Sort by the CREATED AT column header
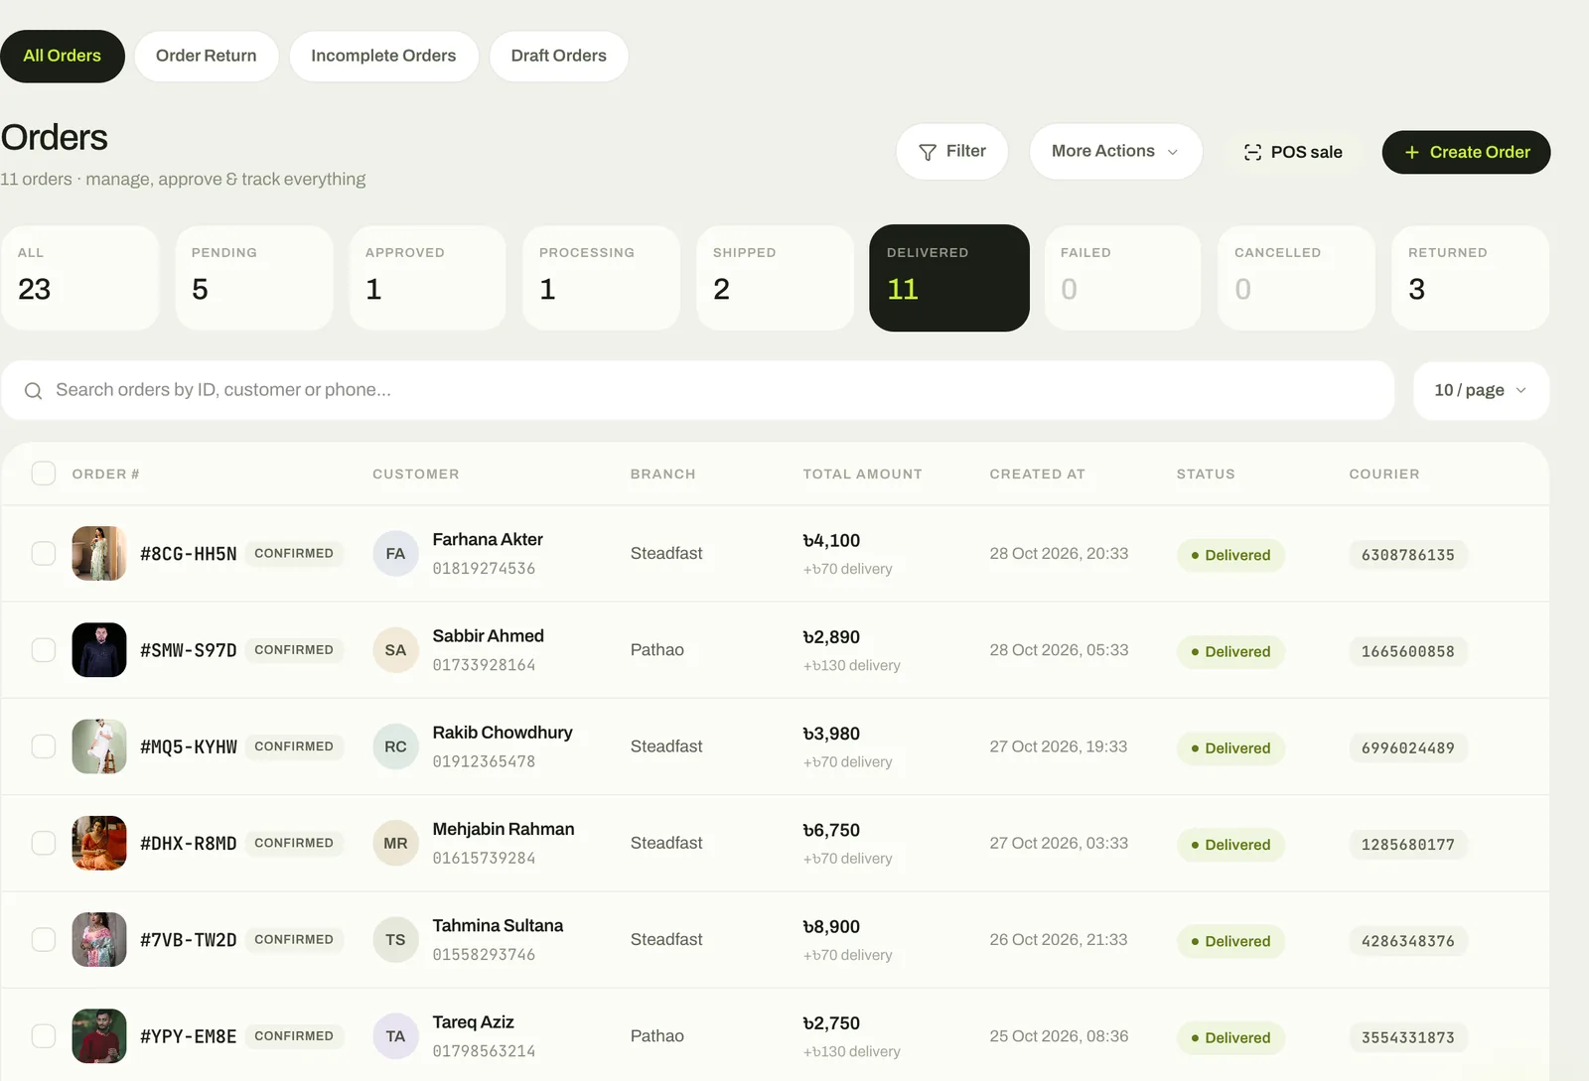This screenshot has height=1081, width=1589. (1037, 473)
